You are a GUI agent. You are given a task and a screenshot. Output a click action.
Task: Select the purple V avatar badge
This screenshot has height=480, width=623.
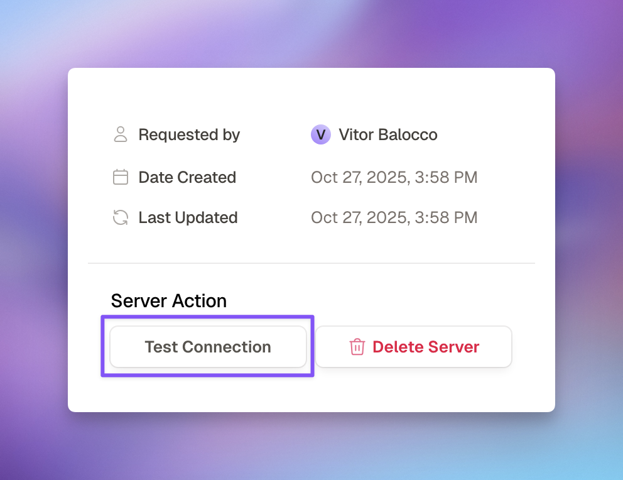click(321, 134)
